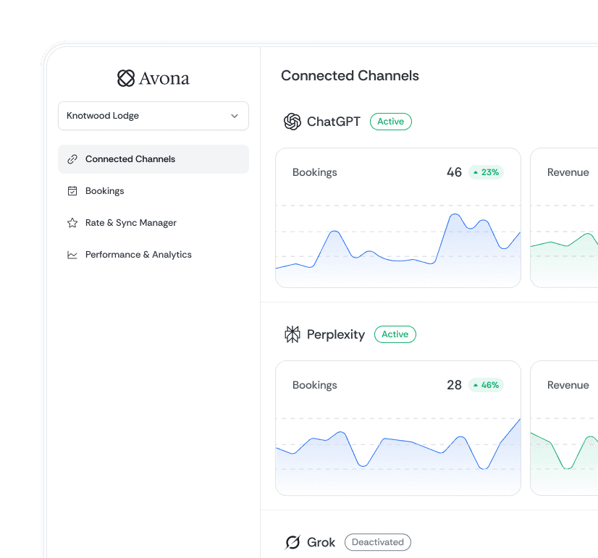
Task: Click the Perplexity bookings 46% change badge
Action: tap(487, 385)
